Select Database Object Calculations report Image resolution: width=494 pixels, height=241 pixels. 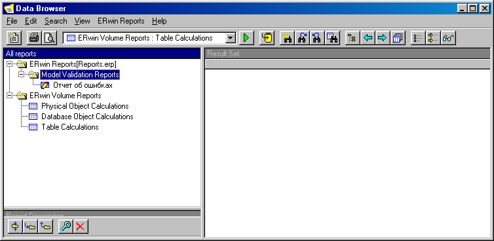[x=87, y=117]
